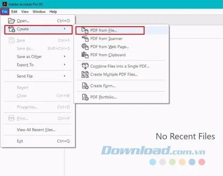Select PDF from Scanner option
223x176 pixels.
tap(122, 39)
